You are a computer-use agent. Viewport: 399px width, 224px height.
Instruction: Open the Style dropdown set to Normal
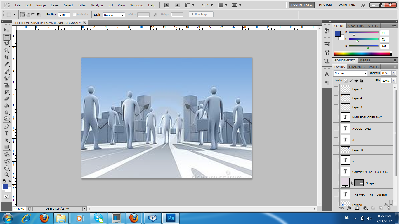point(114,15)
